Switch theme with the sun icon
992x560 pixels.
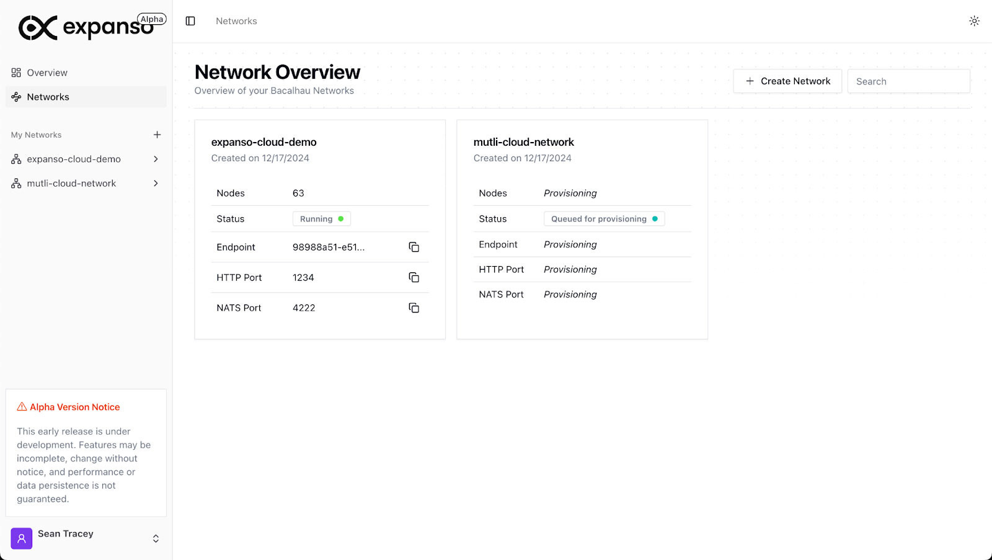[x=974, y=21]
